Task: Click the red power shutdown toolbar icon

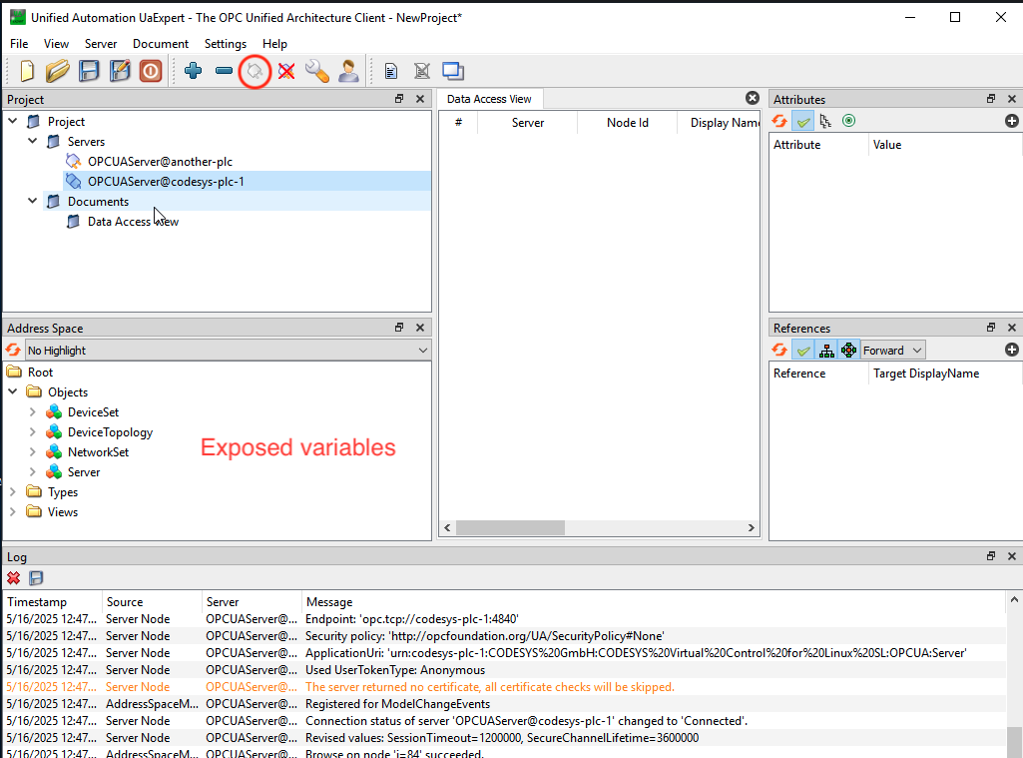Action: point(151,71)
